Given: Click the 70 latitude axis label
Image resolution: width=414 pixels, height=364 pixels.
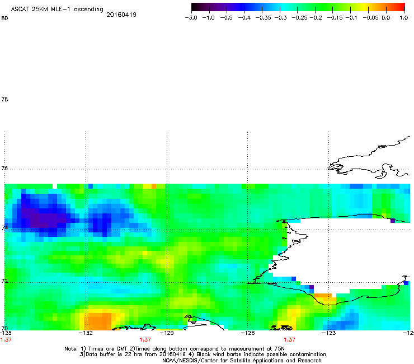Looking at the screenshot, I should [x=4, y=329].
